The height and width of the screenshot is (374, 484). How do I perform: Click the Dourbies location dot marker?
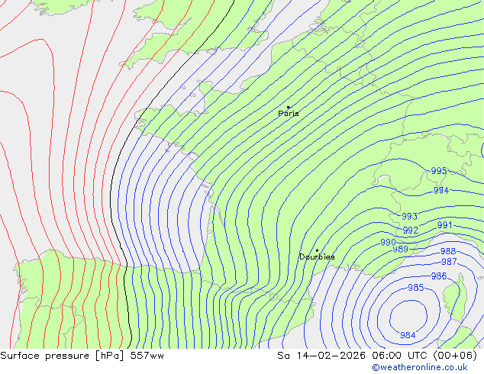[317, 250]
